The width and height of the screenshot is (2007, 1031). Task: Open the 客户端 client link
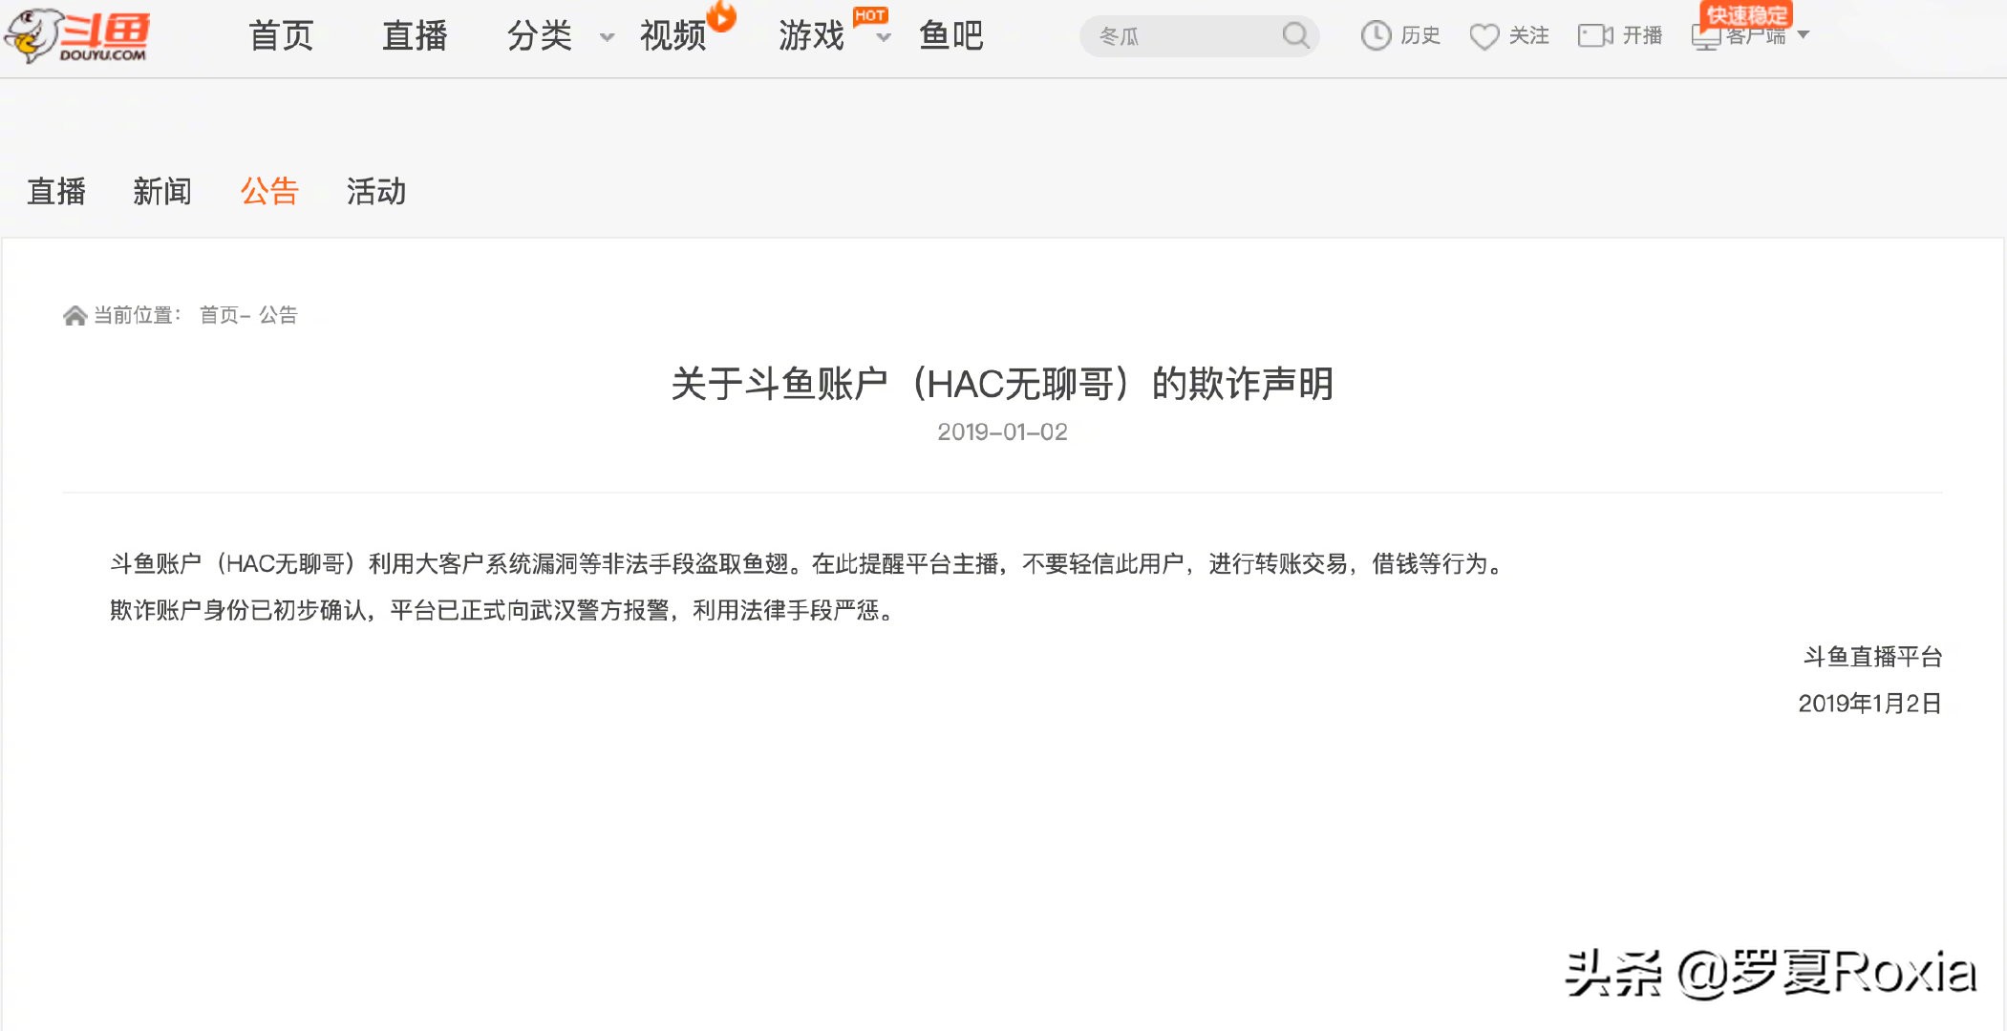coord(1756,38)
